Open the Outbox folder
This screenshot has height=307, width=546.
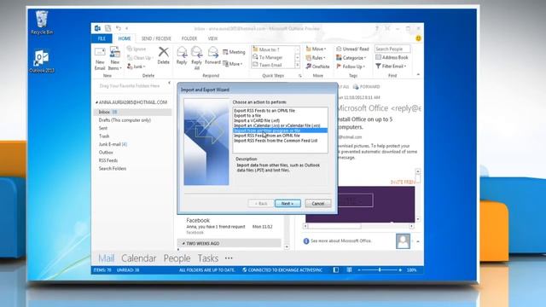(x=106, y=153)
